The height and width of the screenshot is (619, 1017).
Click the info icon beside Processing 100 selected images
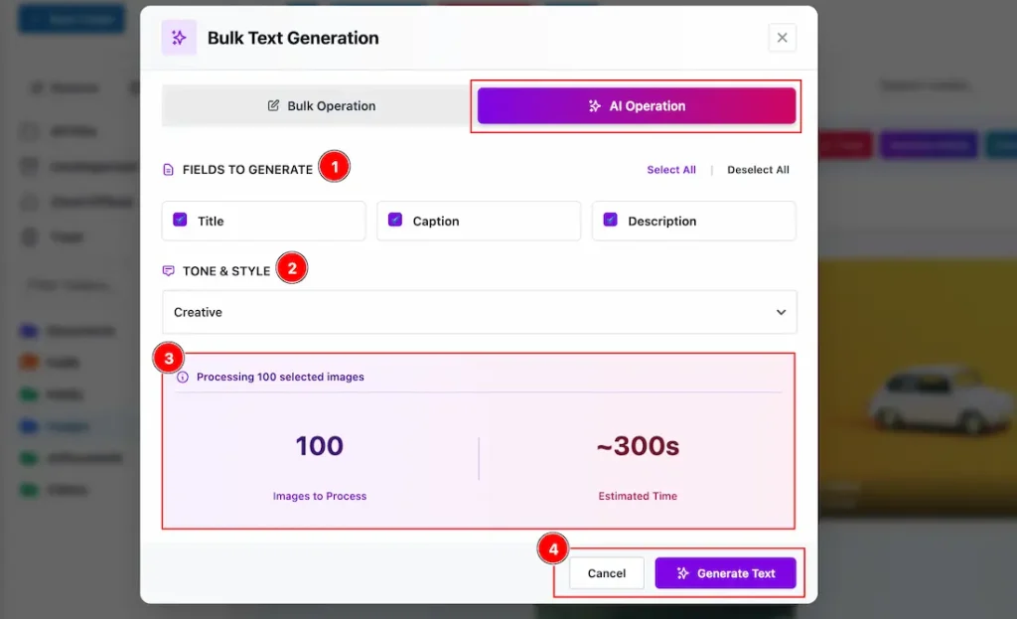click(183, 377)
